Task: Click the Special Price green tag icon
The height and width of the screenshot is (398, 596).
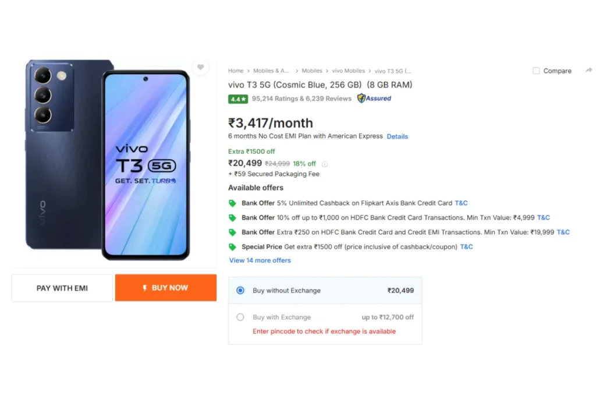Action: pyautogui.click(x=232, y=247)
